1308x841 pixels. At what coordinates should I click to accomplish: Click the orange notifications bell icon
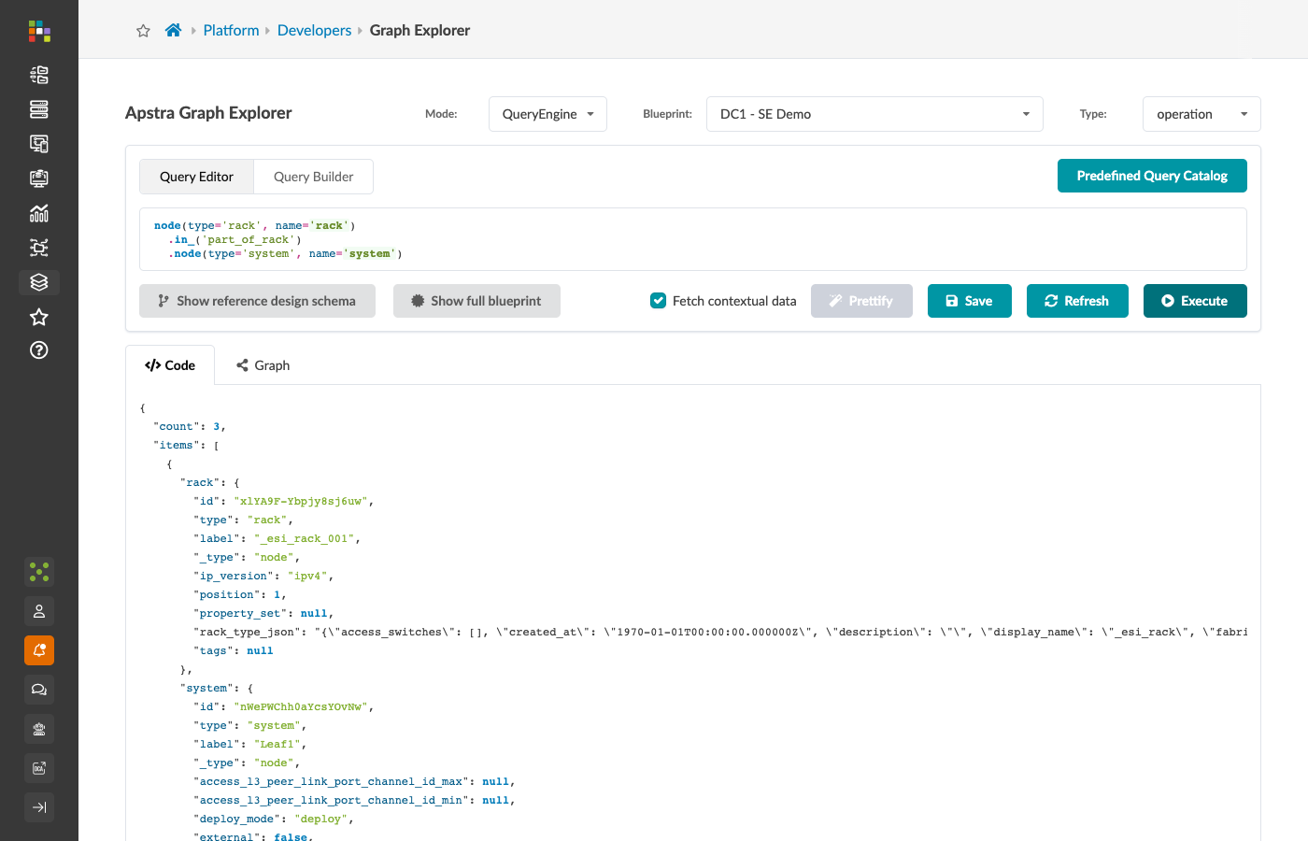[39, 650]
